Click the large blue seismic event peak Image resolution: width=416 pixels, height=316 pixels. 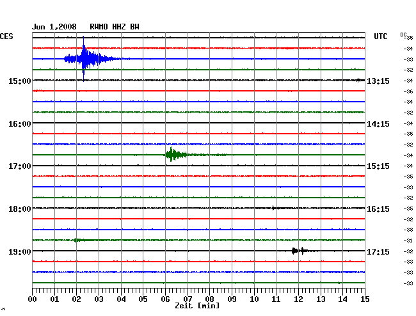pos(84,59)
